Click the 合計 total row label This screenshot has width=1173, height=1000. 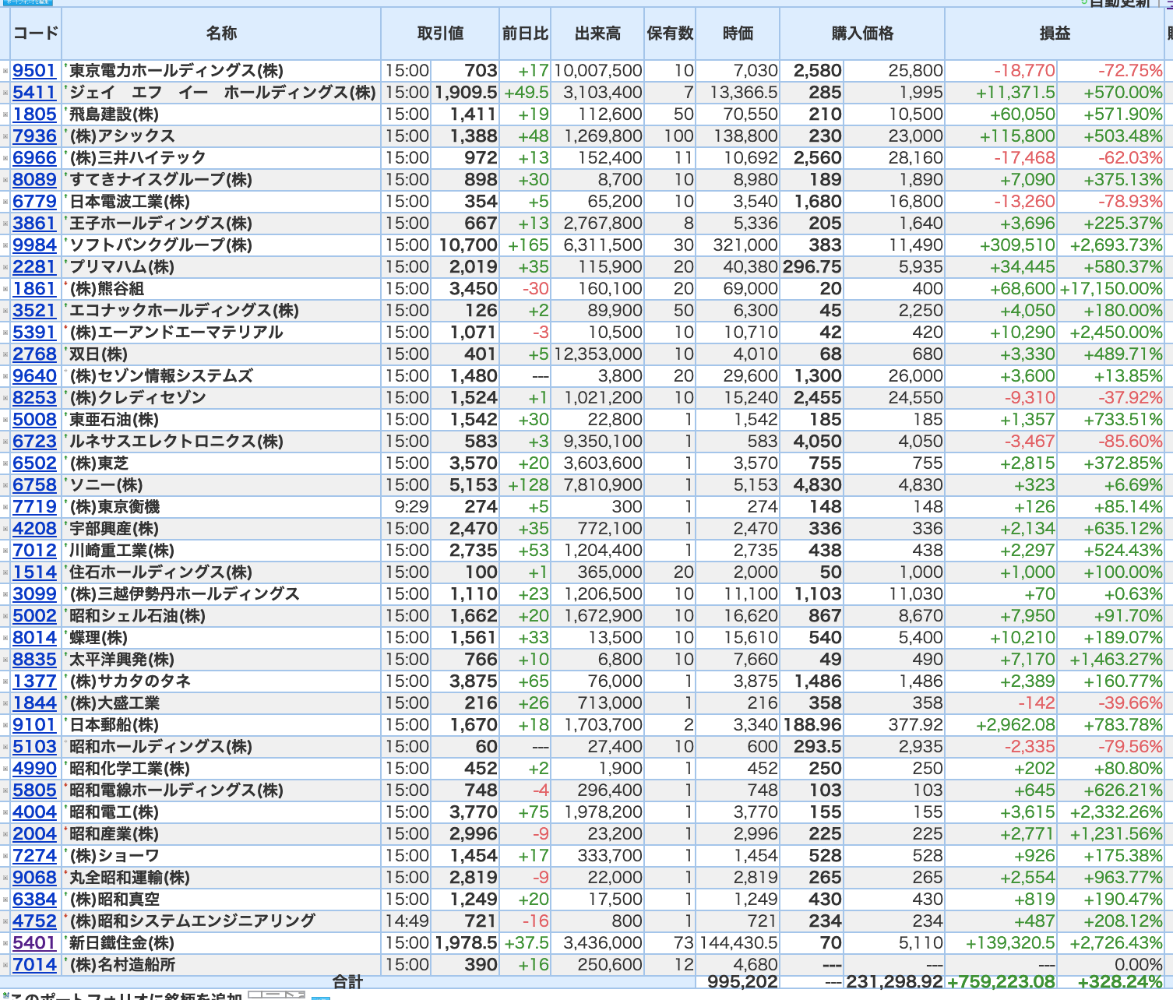348,982
